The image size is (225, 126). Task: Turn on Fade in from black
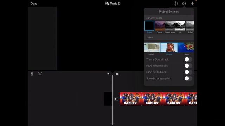(x=188, y=66)
